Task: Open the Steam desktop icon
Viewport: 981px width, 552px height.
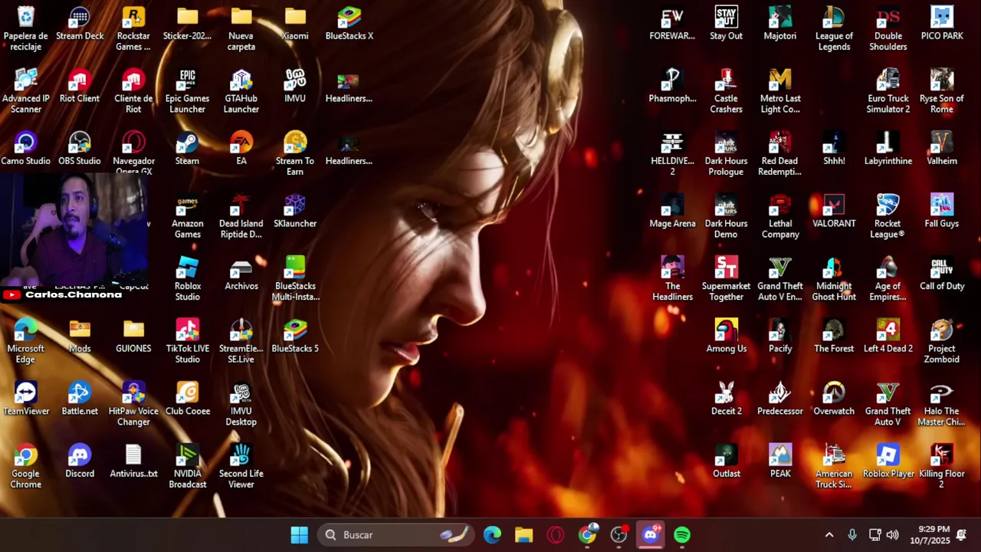Action: coord(187,149)
